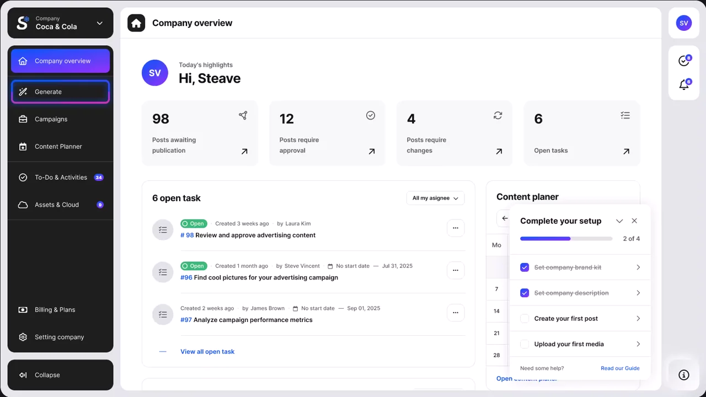The width and height of the screenshot is (706, 397).
Task: Open the All my asignee dropdown
Action: (435, 198)
